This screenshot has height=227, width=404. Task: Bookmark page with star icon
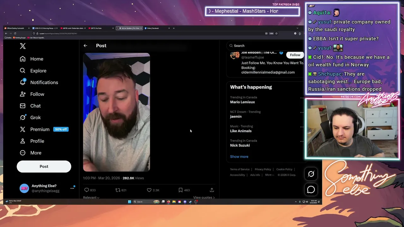[x=276, y=33]
